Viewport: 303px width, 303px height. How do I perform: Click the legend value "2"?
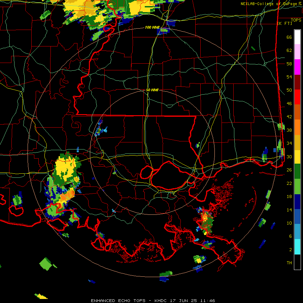pos(291,249)
